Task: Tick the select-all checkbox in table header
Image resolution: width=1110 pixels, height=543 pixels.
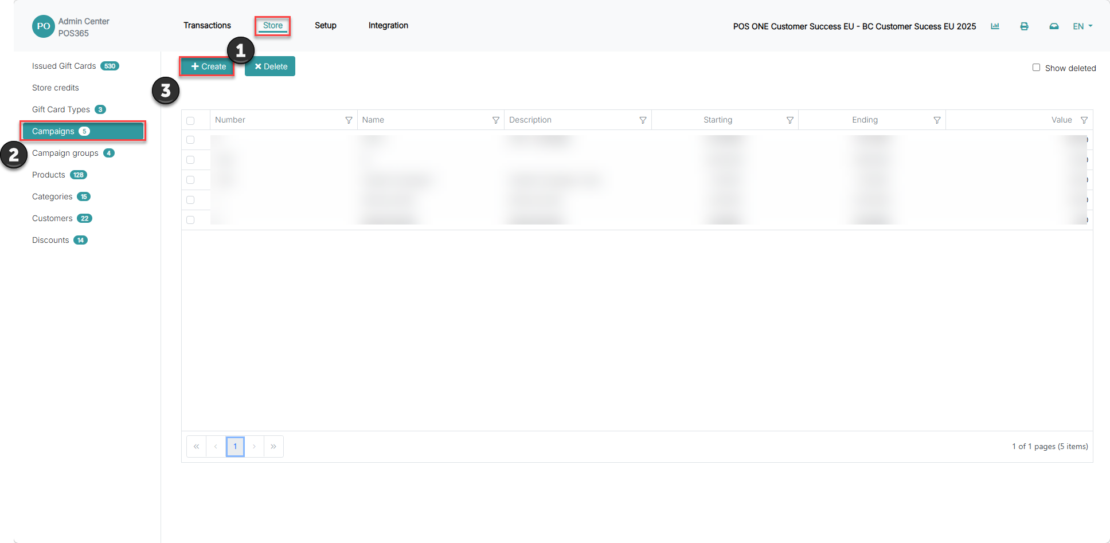Action: click(x=190, y=121)
